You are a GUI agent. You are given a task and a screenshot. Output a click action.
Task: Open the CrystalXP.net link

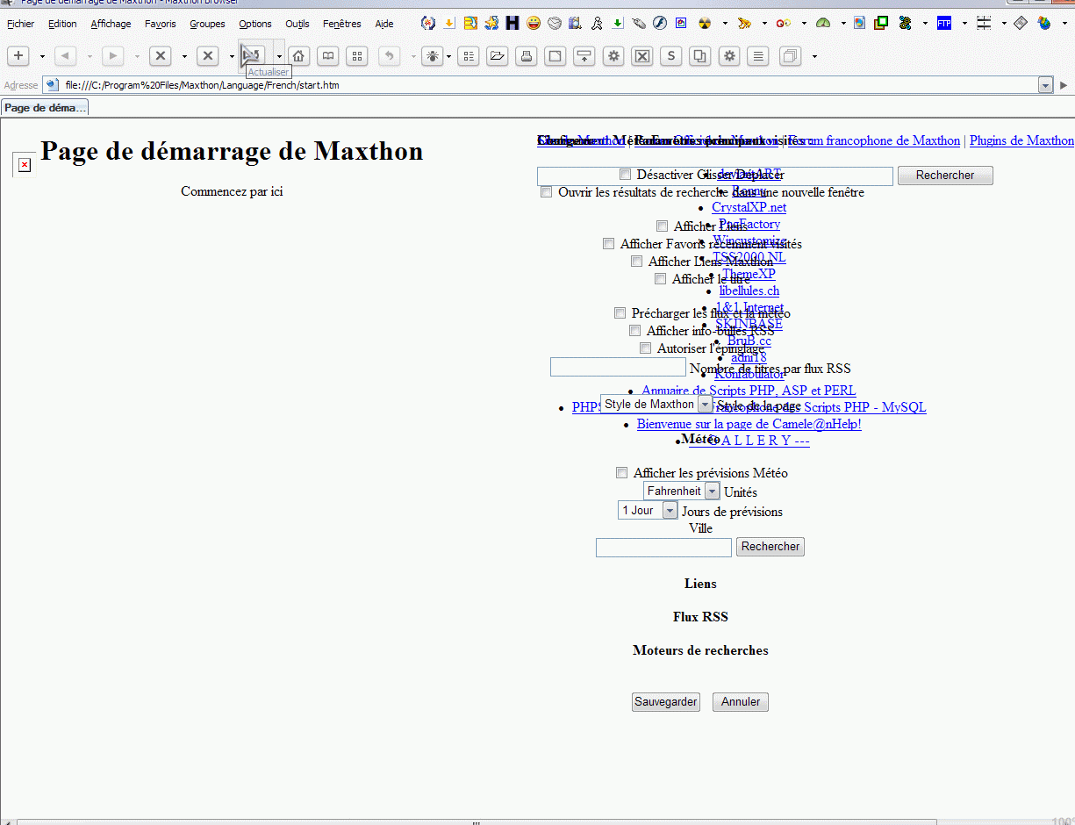tap(749, 207)
